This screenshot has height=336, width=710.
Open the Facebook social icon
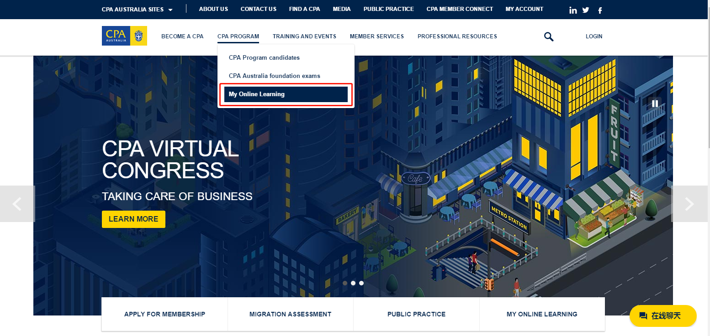[600, 10]
